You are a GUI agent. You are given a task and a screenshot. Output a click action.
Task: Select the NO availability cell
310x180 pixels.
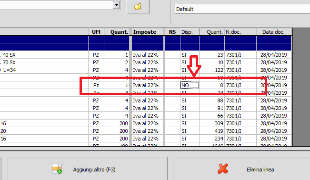coord(190,85)
